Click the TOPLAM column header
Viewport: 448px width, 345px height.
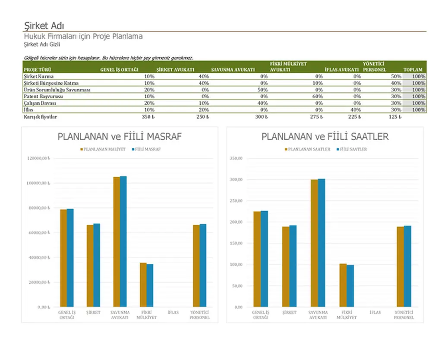[413, 69]
